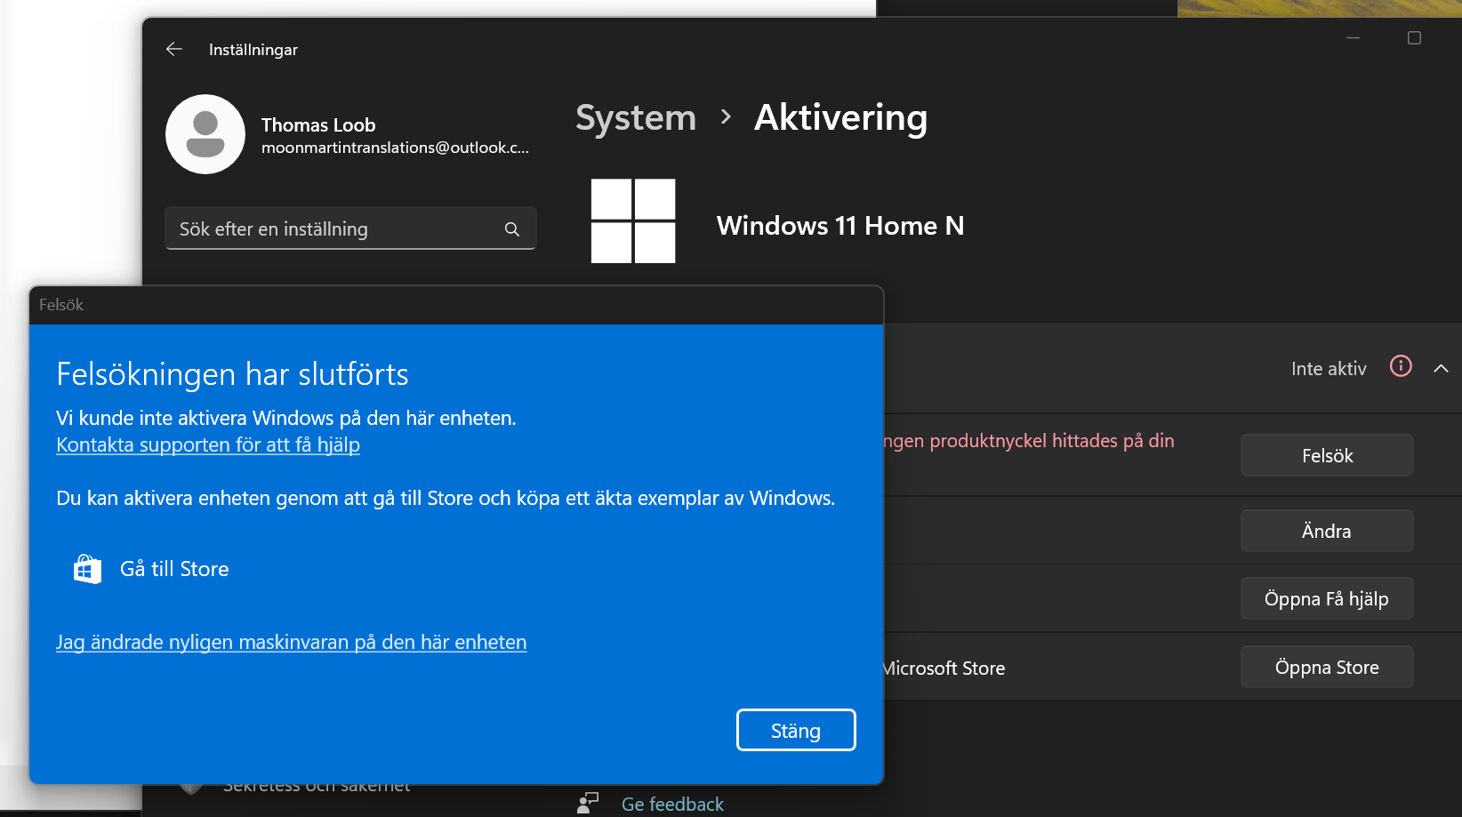Click the Ändra button

click(x=1327, y=531)
